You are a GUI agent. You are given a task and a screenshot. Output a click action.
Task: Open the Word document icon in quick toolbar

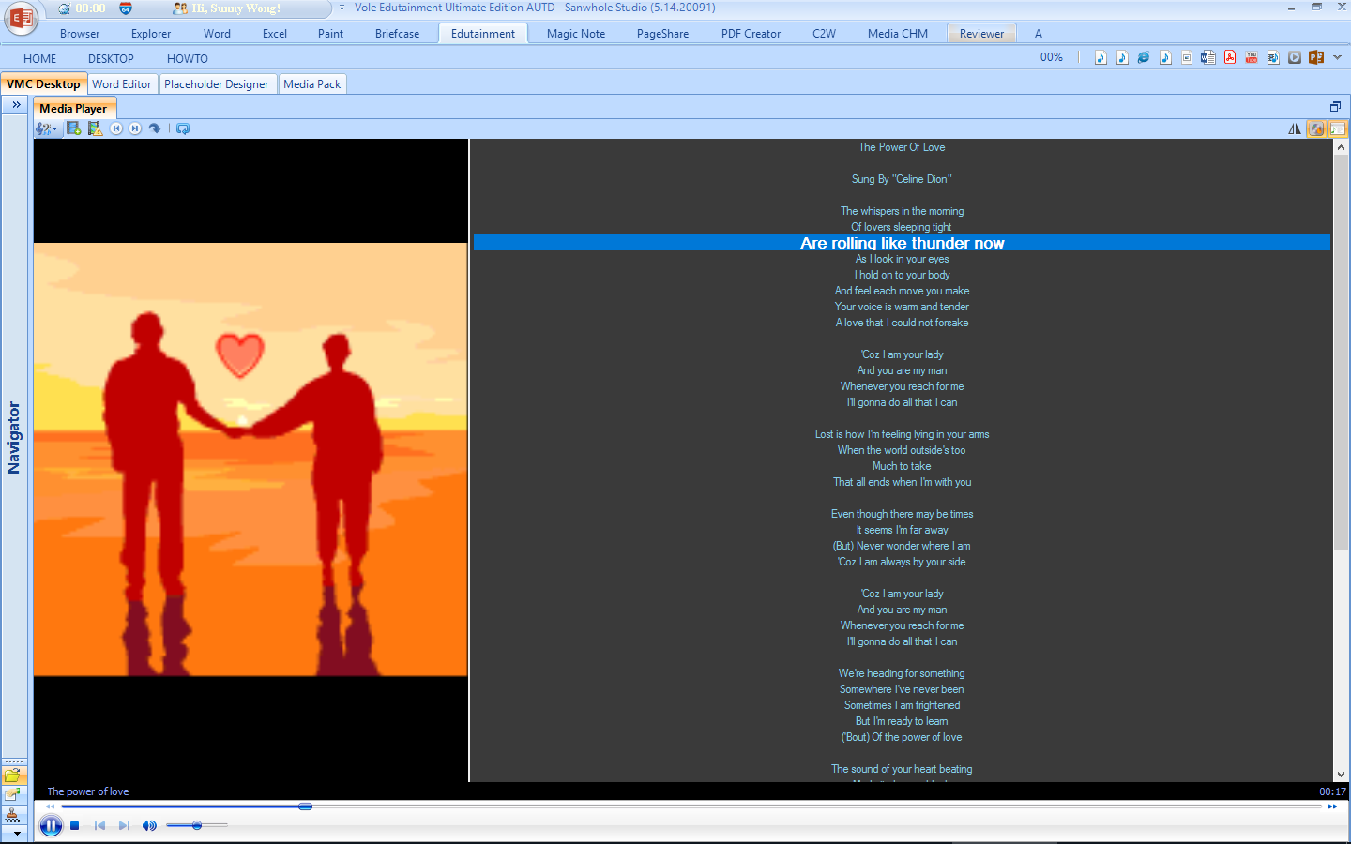coord(1207,57)
